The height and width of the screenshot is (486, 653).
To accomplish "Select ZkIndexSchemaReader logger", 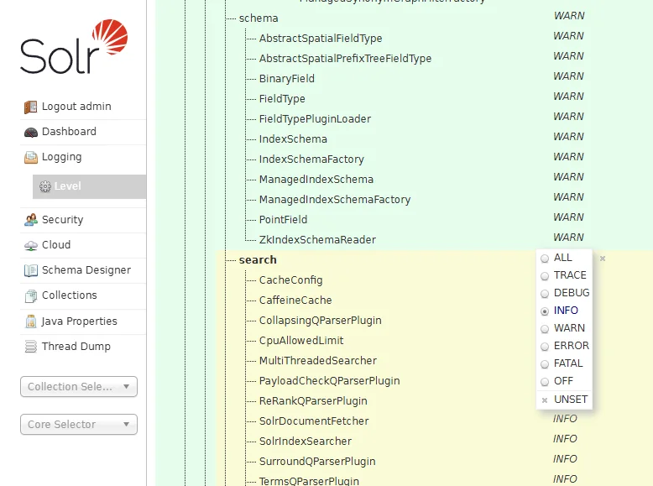I will coord(317,240).
